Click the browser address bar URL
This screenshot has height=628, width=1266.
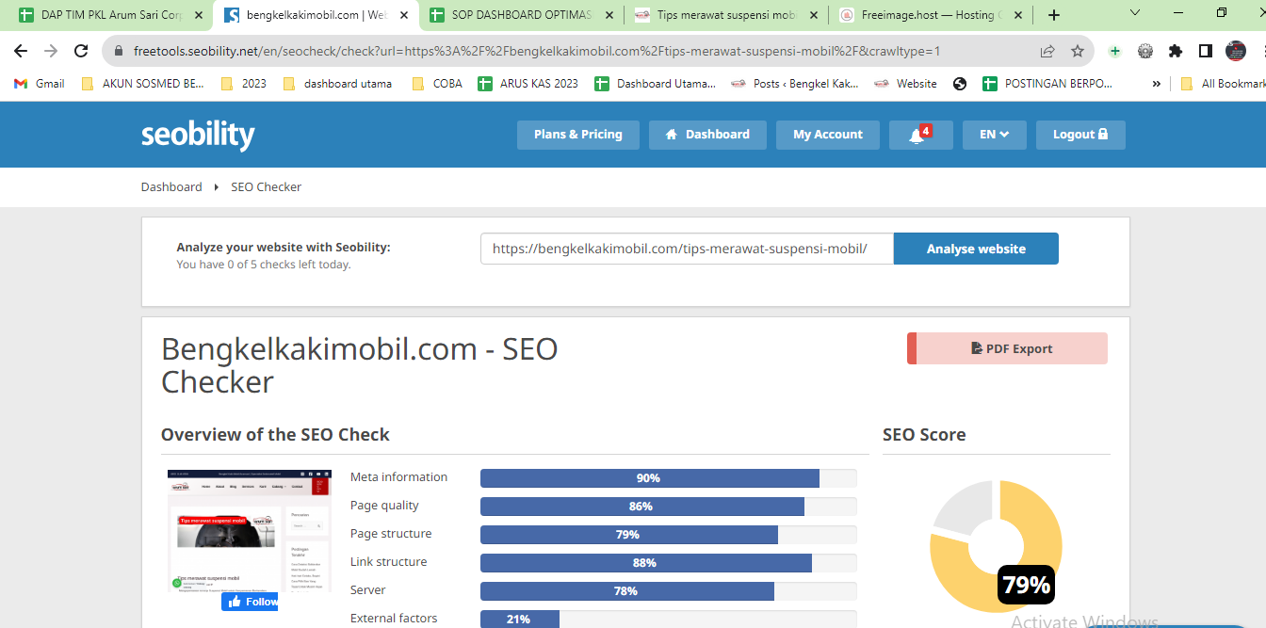(x=537, y=51)
